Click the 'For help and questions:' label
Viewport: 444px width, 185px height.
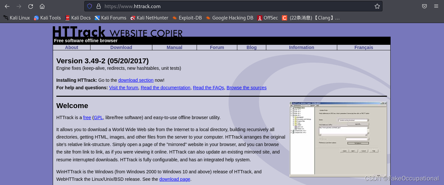pyautogui.click(x=82, y=88)
